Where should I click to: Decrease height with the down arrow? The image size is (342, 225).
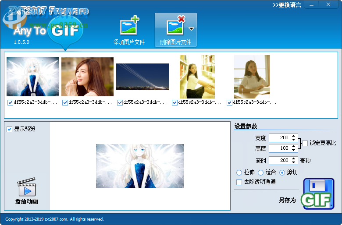coord(294,150)
